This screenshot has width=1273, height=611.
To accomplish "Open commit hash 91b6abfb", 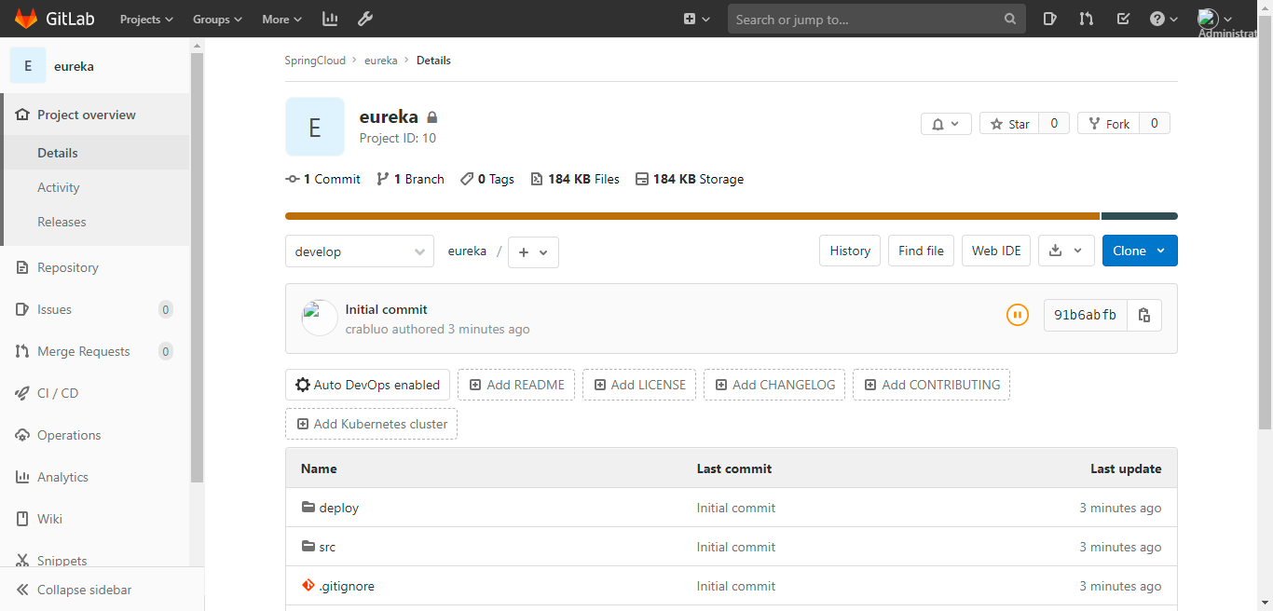I will 1085,315.
